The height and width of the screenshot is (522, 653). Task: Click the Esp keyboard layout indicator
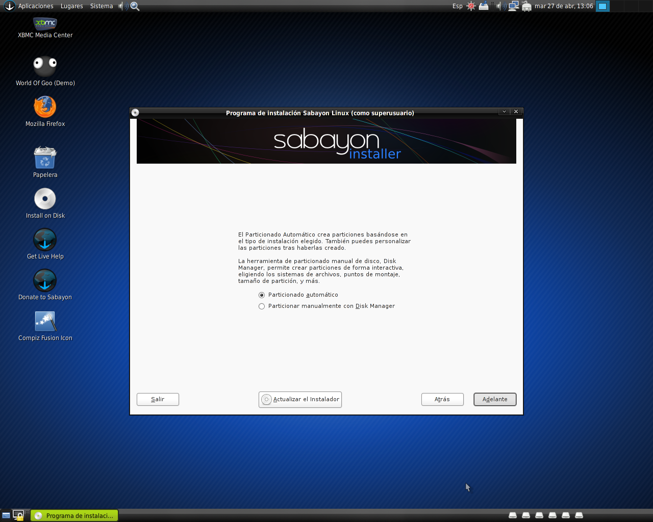[458, 6]
